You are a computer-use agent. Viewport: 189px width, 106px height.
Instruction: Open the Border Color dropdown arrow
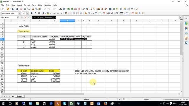pyautogui.click(x=129, y=13)
